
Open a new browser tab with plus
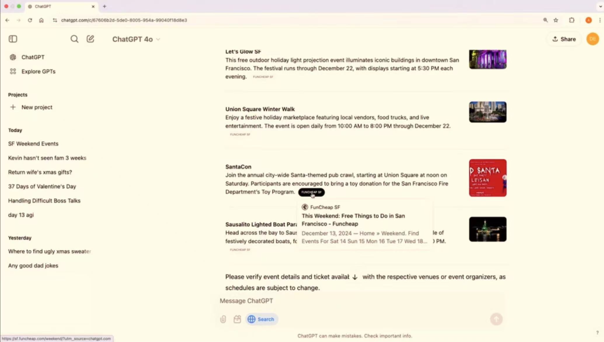105,7
